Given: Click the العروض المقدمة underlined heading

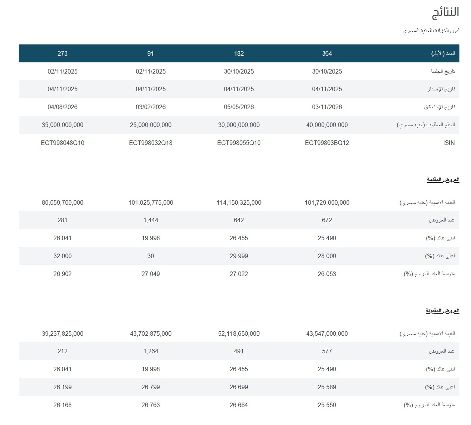Looking at the screenshot, I should [443, 180].
